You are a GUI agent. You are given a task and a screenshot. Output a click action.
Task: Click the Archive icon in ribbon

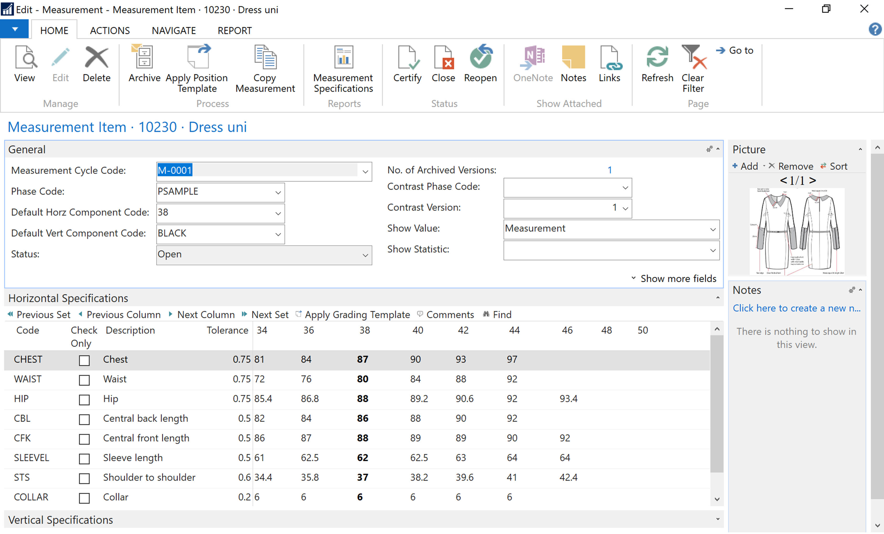click(x=144, y=57)
